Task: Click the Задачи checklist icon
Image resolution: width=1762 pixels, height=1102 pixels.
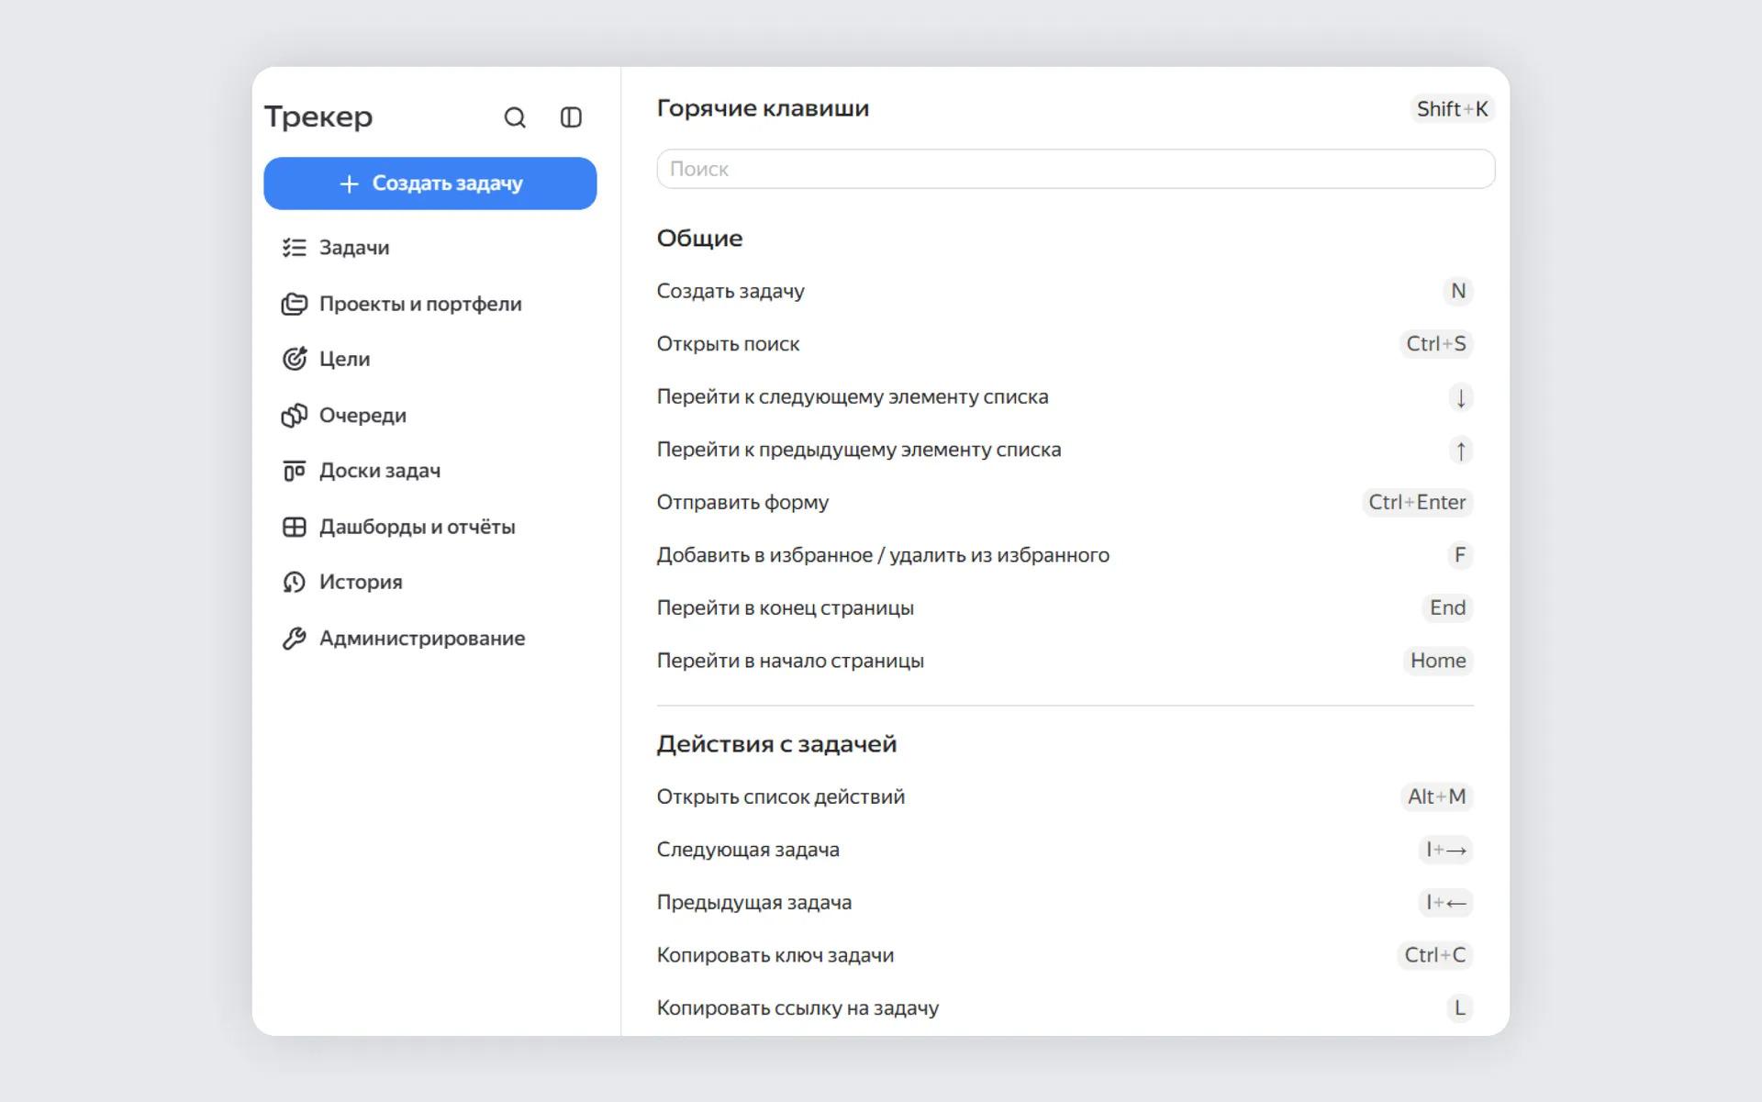Action: coord(294,248)
